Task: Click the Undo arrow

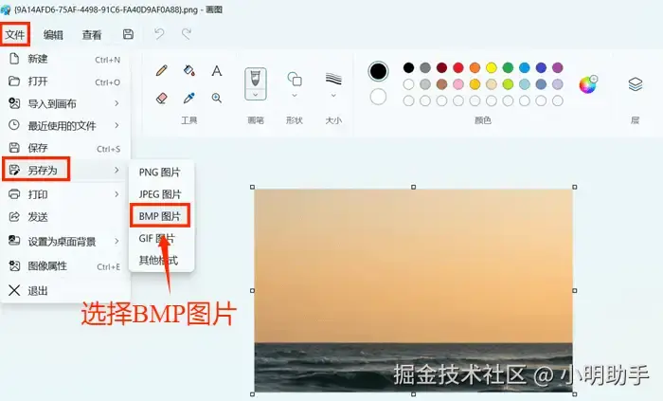Action: [x=159, y=34]
